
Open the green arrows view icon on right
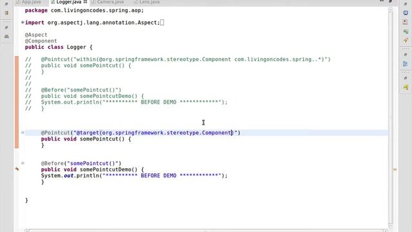click(x=406, y=32)
